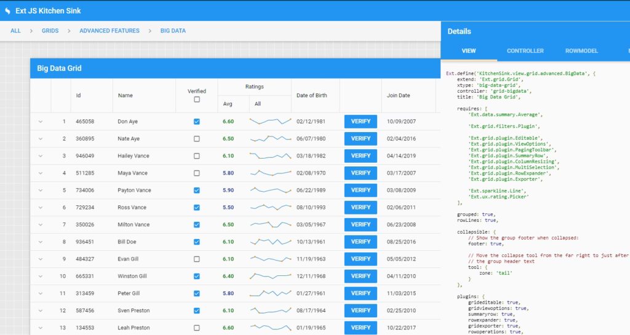Switch to the CONTROLLER tab
Viewport: 630px width, 335px height.
pos(525,51)
